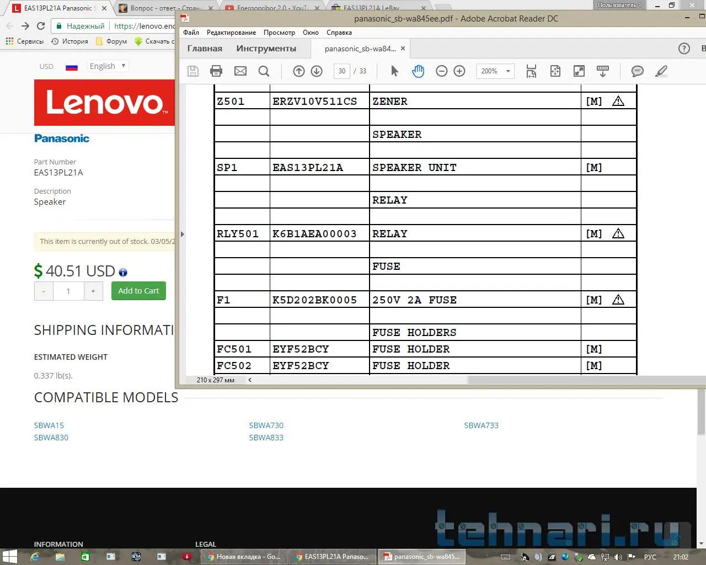Screen dimensions: 706x565
Task: Open compatible model SBWA730 link
Action: click(x=266, y=425)
